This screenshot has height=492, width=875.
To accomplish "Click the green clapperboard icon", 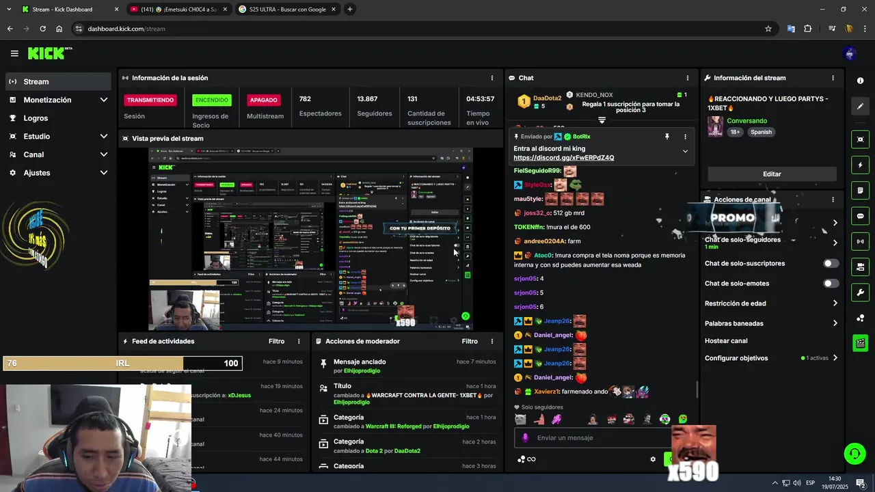I will (x=860, y=343).
